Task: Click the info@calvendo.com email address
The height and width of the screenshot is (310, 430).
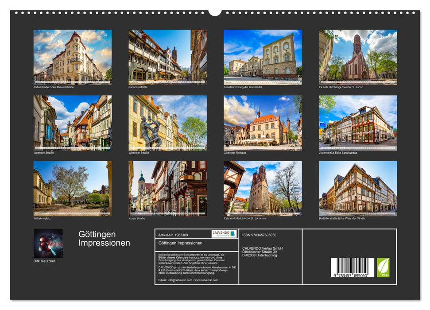Action: pos(178,280)
